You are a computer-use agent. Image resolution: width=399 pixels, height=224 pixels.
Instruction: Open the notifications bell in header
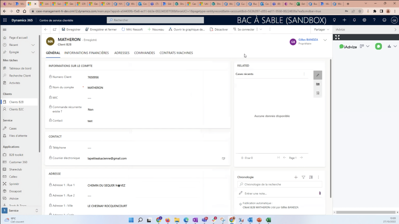[354, 20]
